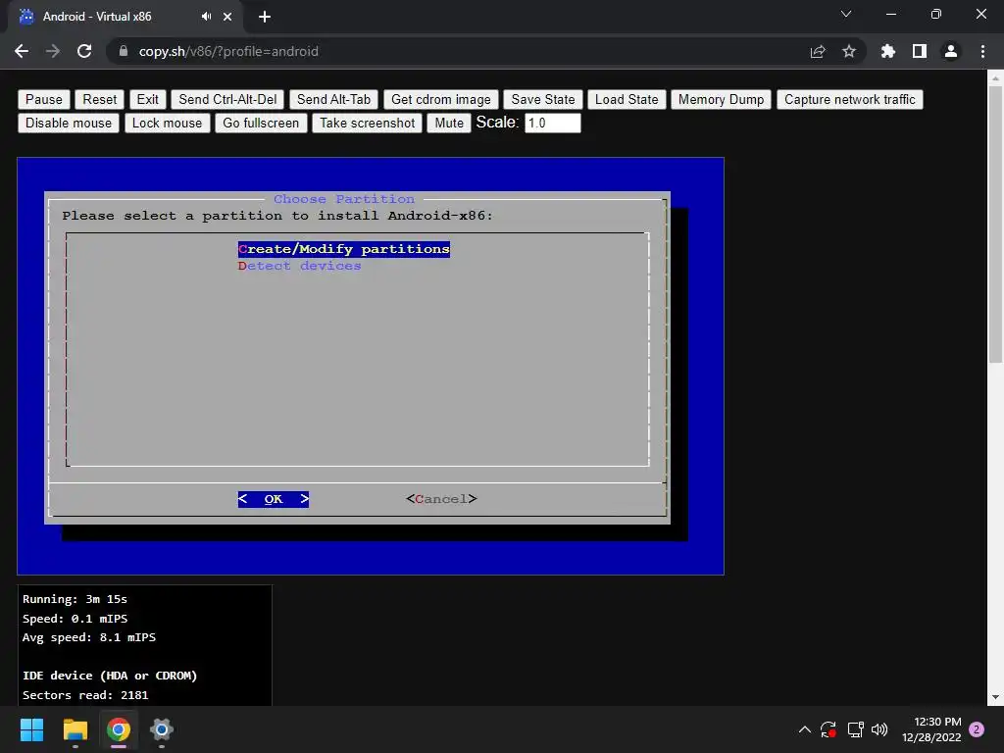Image resolution: width=1004 pixels, height=753 pixels.
Task: Click the sync update tray icon
Action: click(828, 729)
